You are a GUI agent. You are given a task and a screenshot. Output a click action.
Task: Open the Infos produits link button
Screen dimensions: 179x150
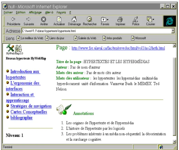coord(112,38)
